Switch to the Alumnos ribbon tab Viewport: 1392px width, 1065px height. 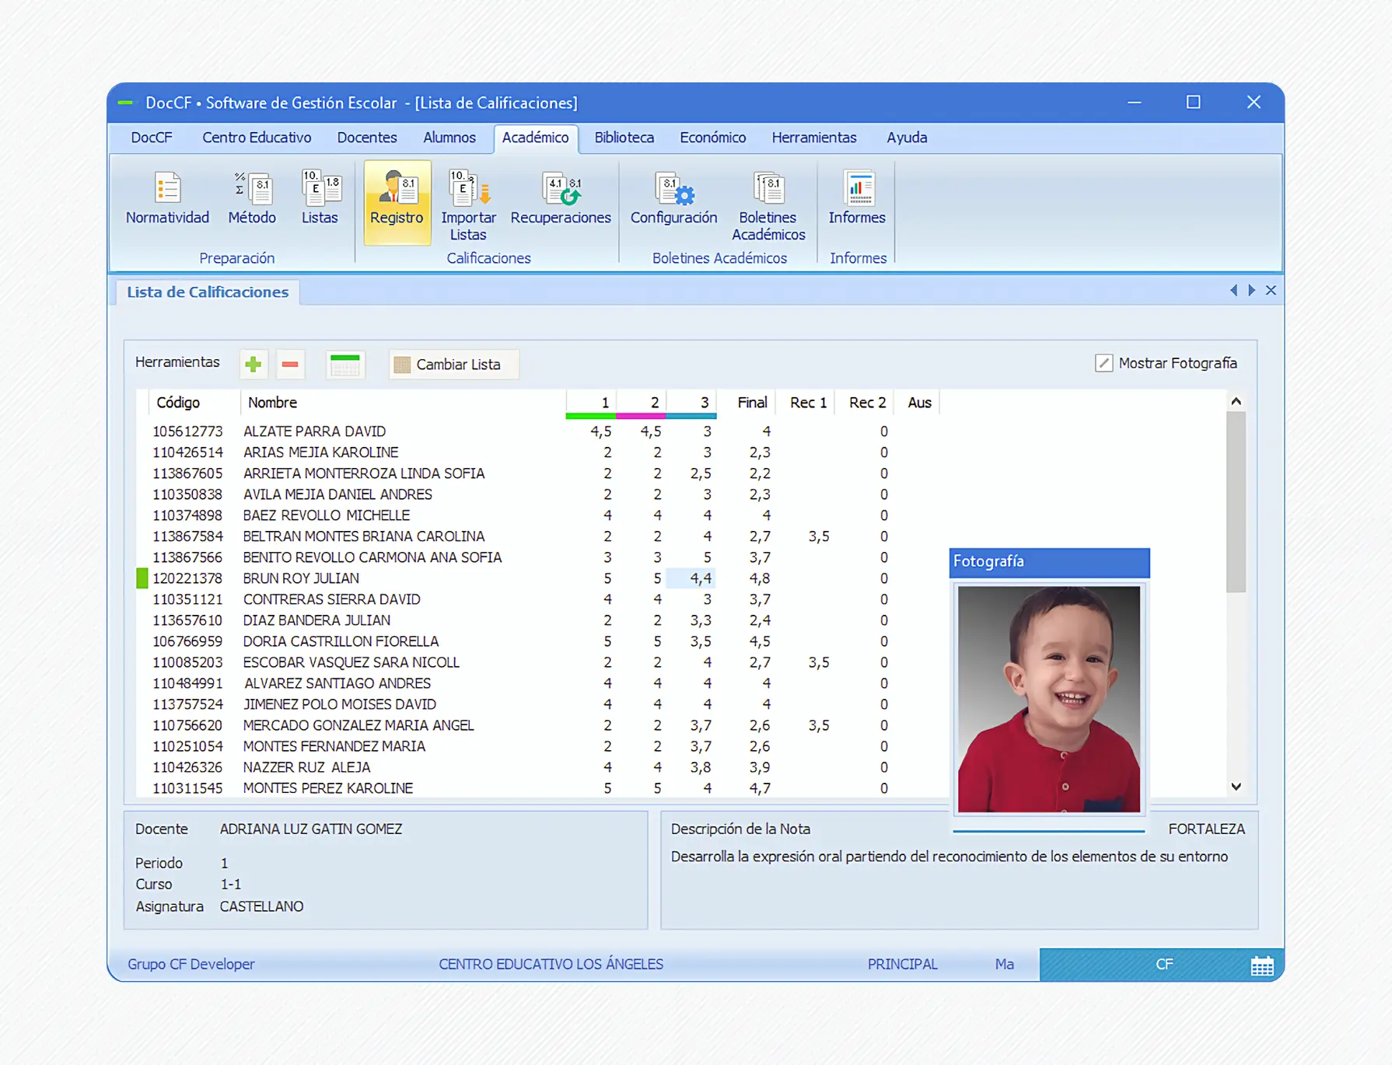click(449, 138)
